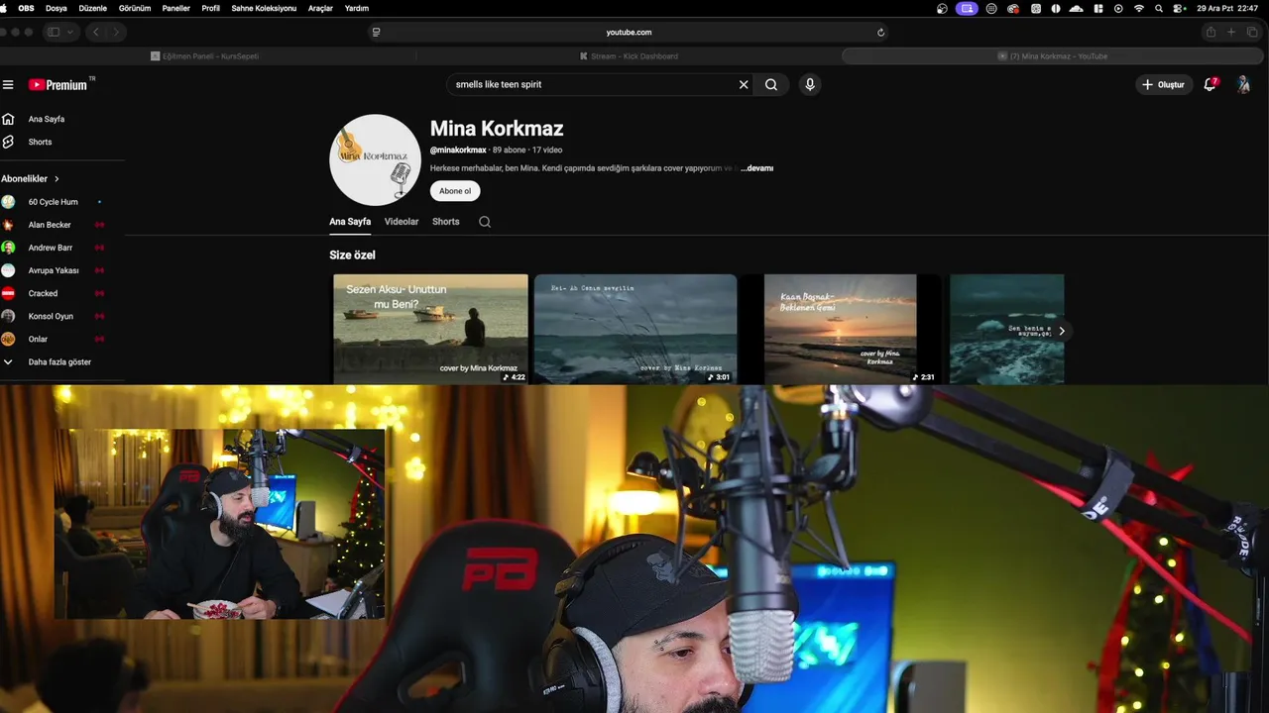The image size is (1269, 713).
Task: Advance video shelf with next arrow
Action: (x=1061, y=331)
